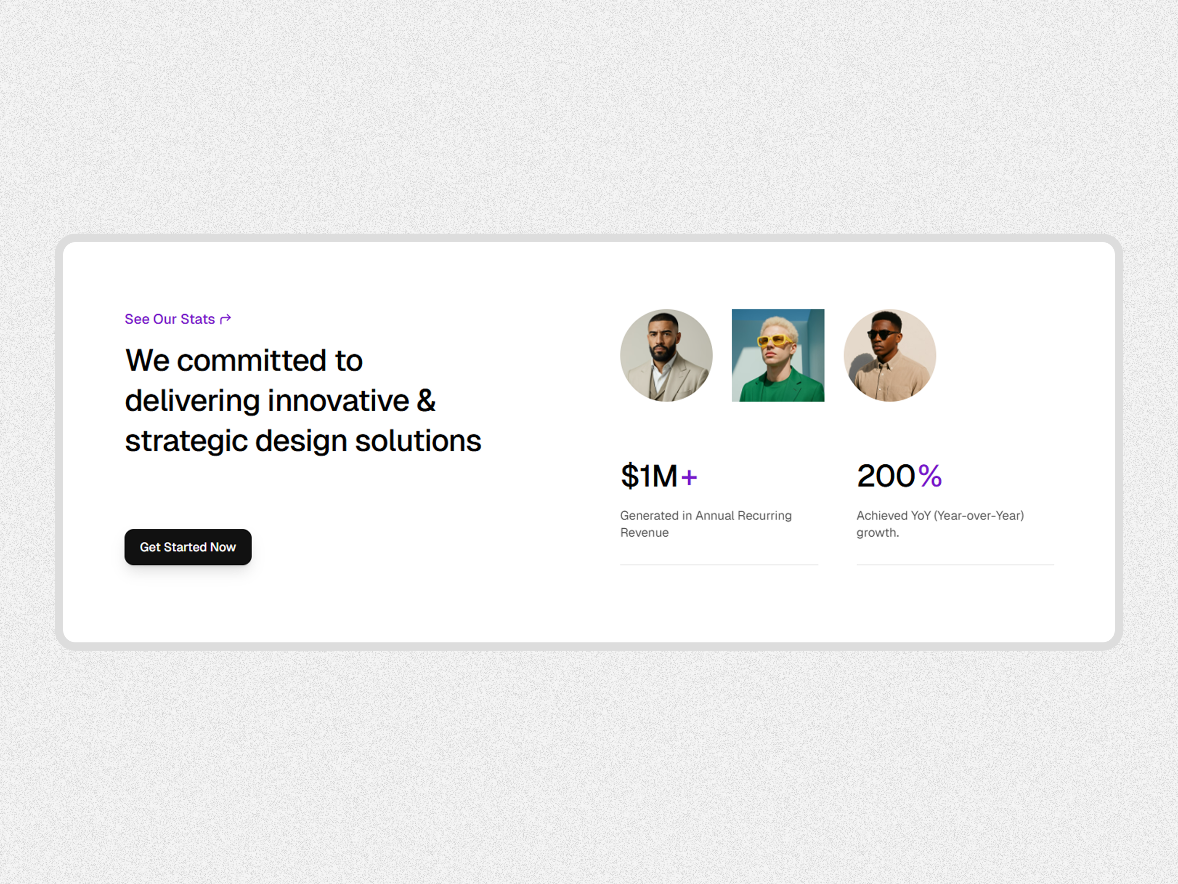Click the word "Revenue" below $1M+

pyautogui.click(x=645, y=533)
